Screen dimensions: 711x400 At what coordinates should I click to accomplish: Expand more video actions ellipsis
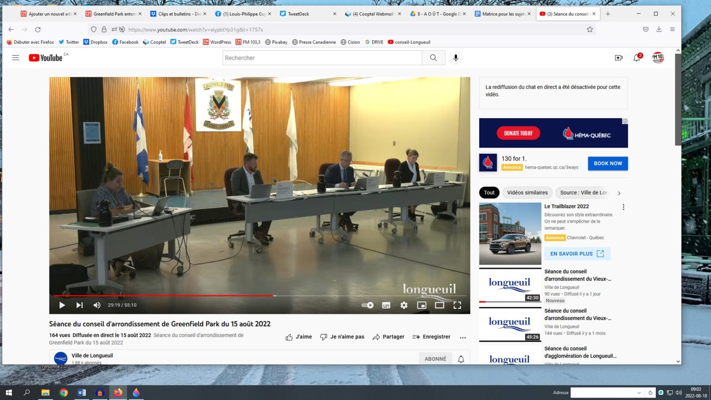point(463,337)
